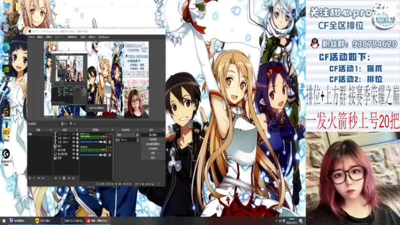Remove selected scene with minus icon
This screenshot has width=400, height=225.
click(x=33, y=178)
